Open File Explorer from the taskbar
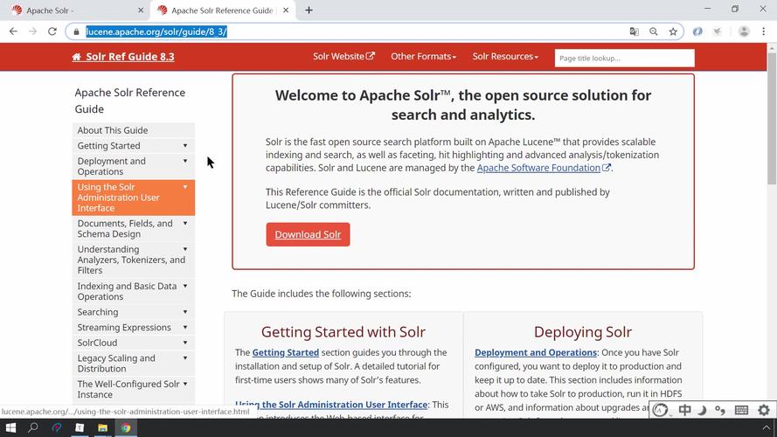Image resolution: width=777 pixels, height=437 pixels. click(102, 427)
